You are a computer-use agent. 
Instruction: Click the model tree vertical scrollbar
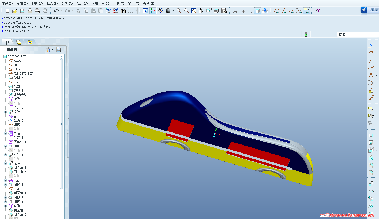pyautogui.click(x=62, y=124)
